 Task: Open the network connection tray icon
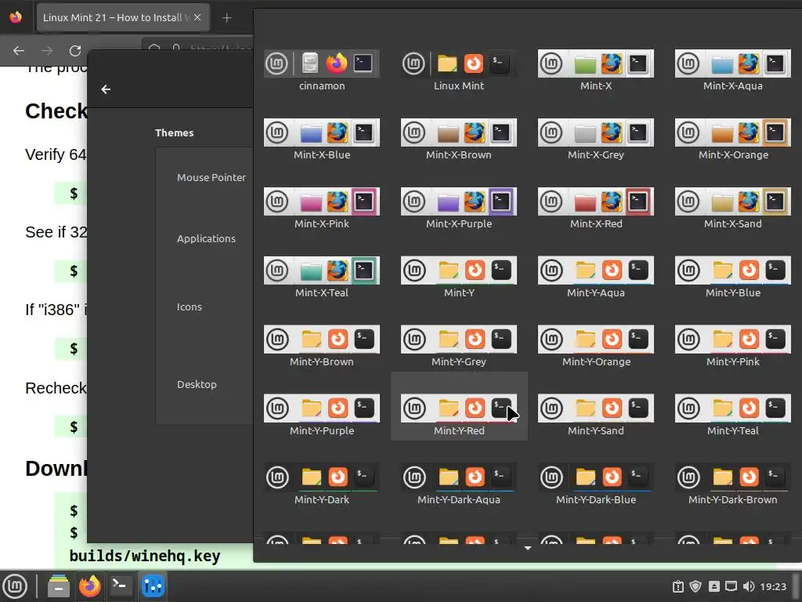coord(732,586)
